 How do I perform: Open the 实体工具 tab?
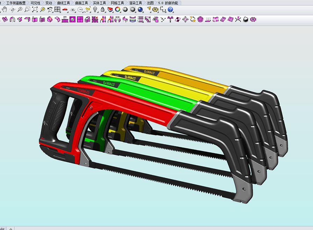tap(99, 3)
